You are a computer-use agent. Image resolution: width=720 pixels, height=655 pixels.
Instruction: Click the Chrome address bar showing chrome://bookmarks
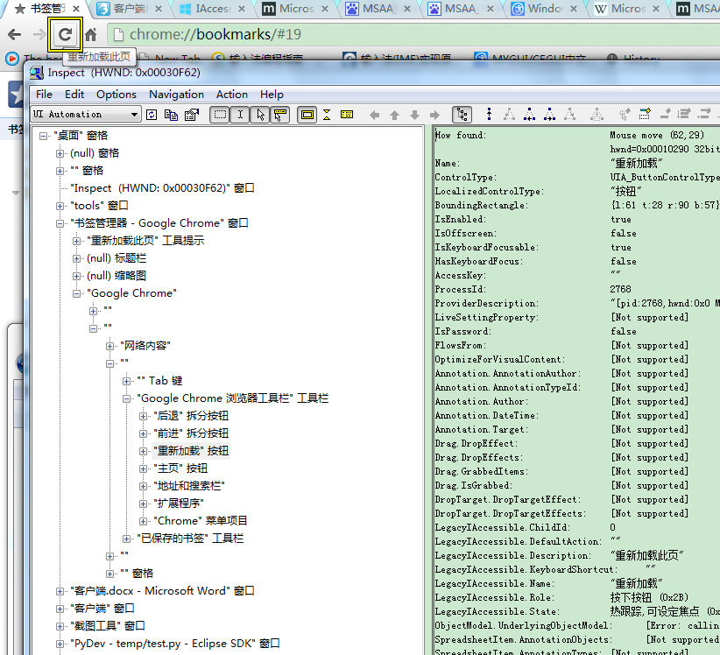point(413,34)
